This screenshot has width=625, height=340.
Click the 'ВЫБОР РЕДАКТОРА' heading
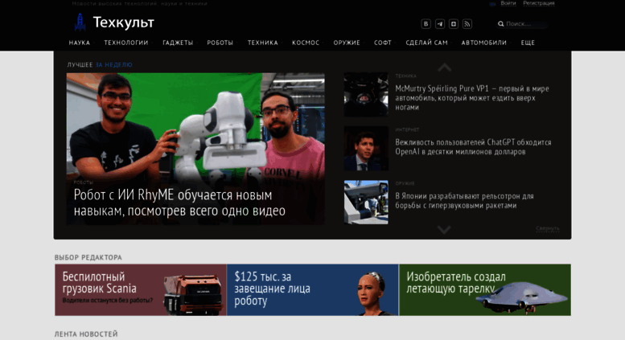pyautogui.click(x=88, y=257)
